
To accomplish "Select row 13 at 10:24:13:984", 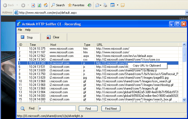I will pyautogui.click(x=98, y=92).
